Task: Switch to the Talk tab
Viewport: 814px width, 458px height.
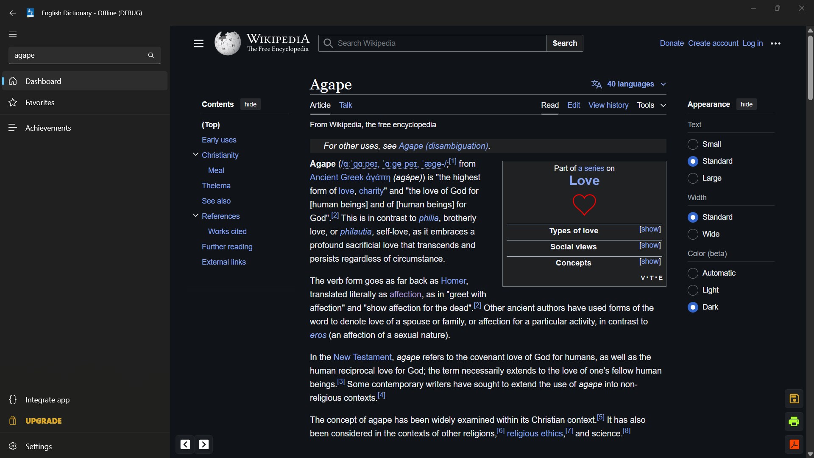Action: coord(346,105)
